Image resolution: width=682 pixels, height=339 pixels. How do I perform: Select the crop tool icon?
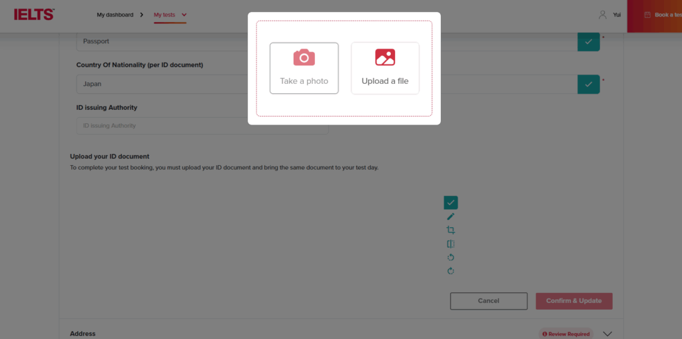click(451, 230)
